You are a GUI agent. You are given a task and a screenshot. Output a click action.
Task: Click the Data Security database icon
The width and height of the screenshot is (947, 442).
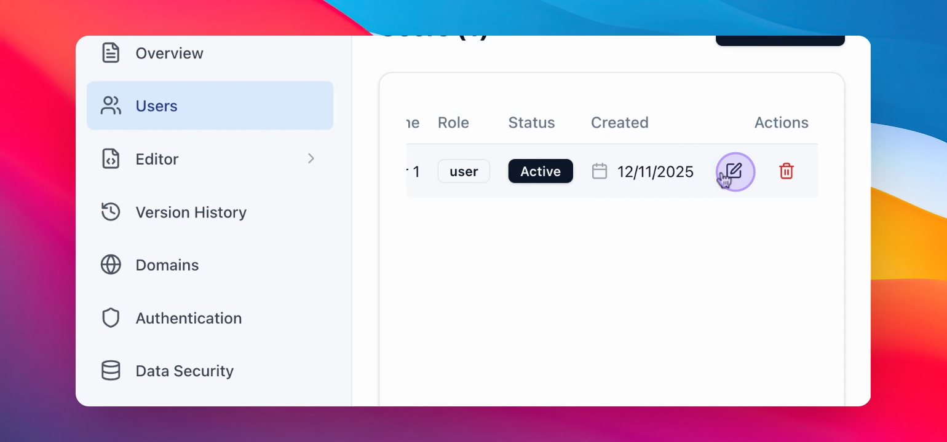111,371
